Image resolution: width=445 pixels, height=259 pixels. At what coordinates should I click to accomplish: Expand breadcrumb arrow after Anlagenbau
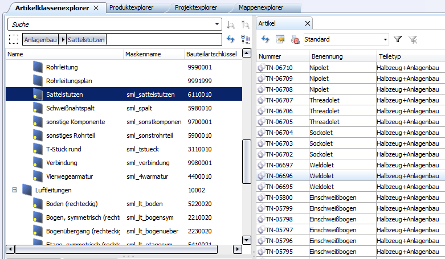tap(63, 39)
